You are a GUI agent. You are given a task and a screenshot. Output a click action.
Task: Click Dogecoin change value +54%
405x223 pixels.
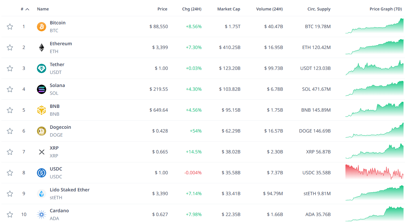[196, 131]
